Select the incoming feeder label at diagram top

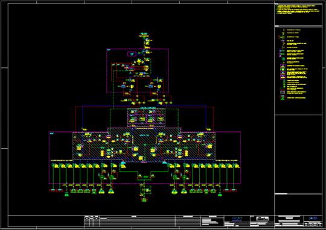pos(144,35)
